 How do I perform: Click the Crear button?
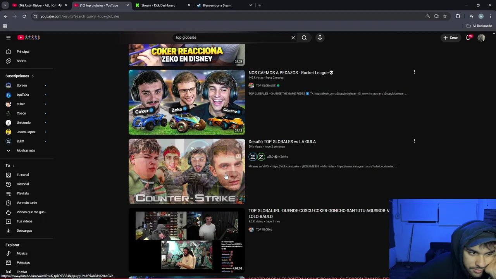[451, 38]
